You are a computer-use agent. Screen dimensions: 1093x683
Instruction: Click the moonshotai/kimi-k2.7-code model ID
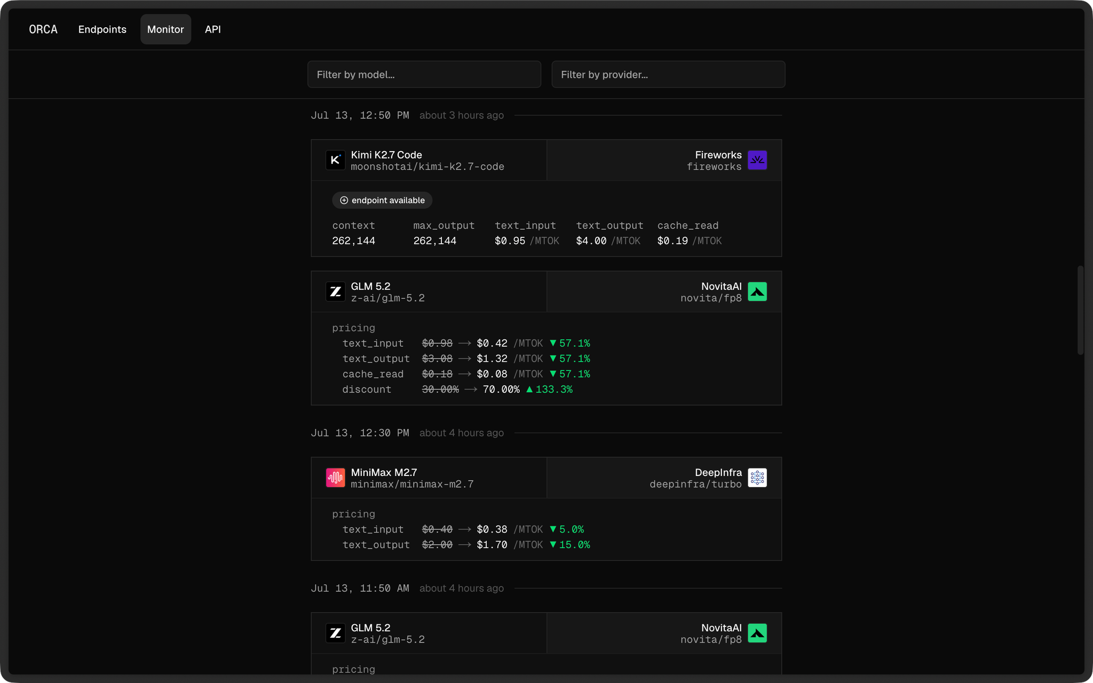pos(427,167)
